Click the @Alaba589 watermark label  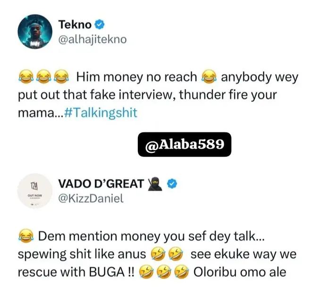pos(185,144)
